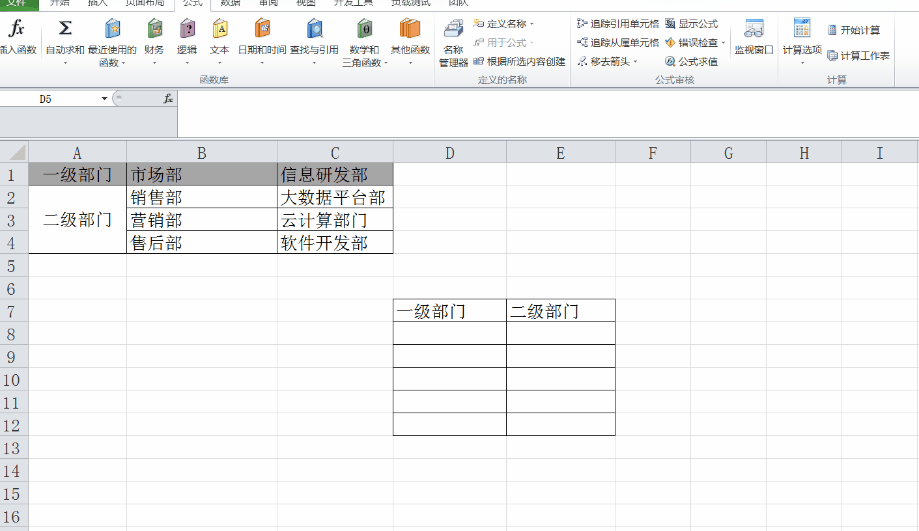Select row 5 header
The height and width of the screenshot is (531, 919).
[x=14, y=265]
